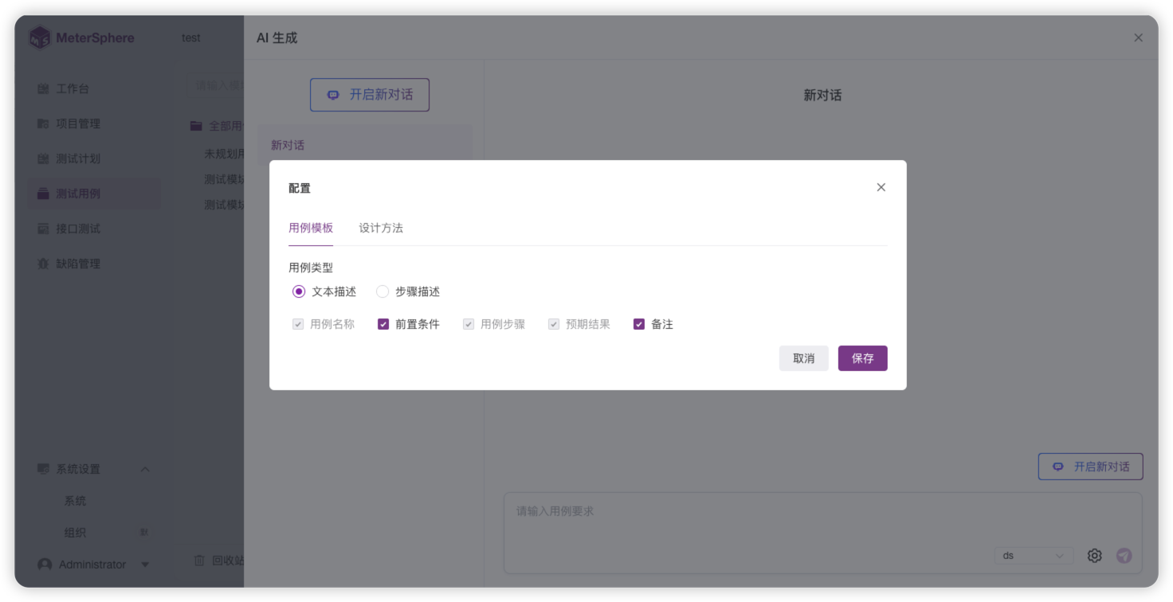Click 开启新对话 above the chat input box

pyautogui.click(x=1091, y=467)
